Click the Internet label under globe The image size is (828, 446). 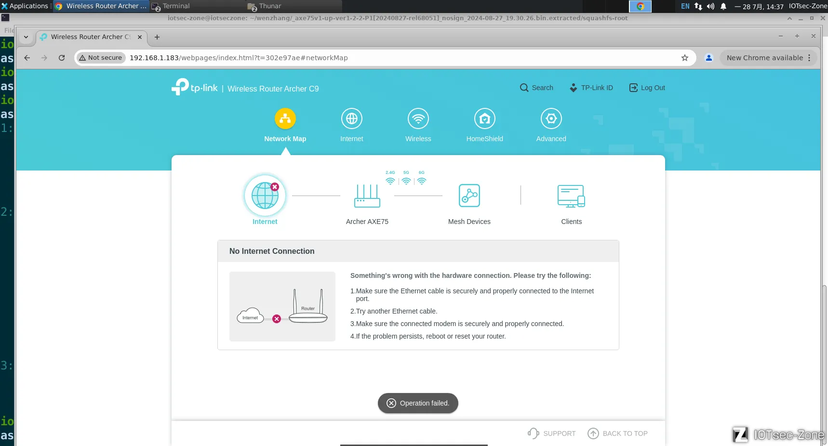coord(265,222)
